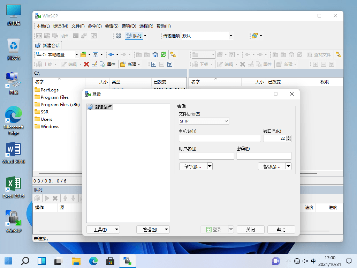Screen dimensions: 357x268
Task: Click the Advanced (高级) button
Action: point(272,166)
